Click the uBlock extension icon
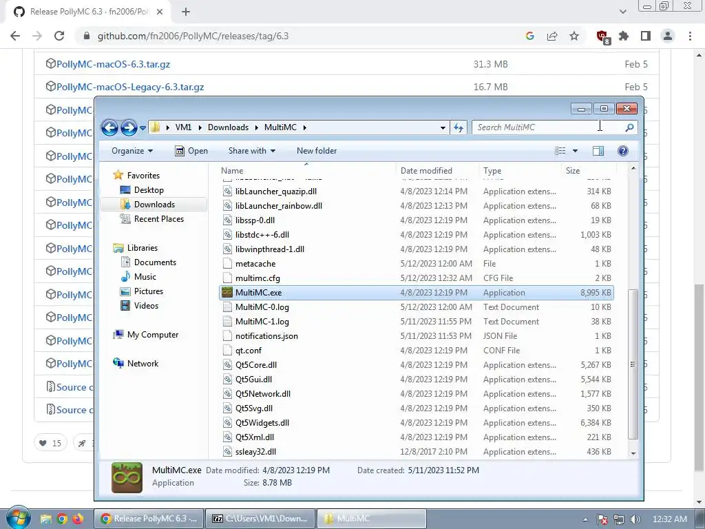 [x=602, y=37]
